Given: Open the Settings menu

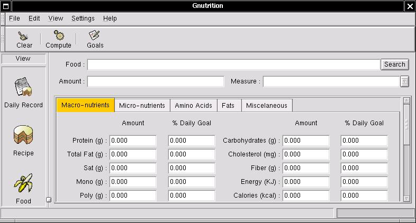Looking at the screenshot, I should click(x=83, y=18).
